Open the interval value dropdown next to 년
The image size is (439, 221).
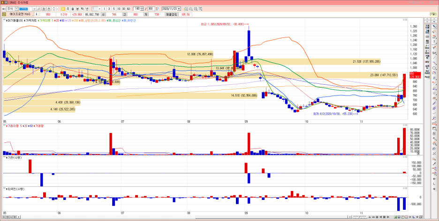(x=99, y=8)
